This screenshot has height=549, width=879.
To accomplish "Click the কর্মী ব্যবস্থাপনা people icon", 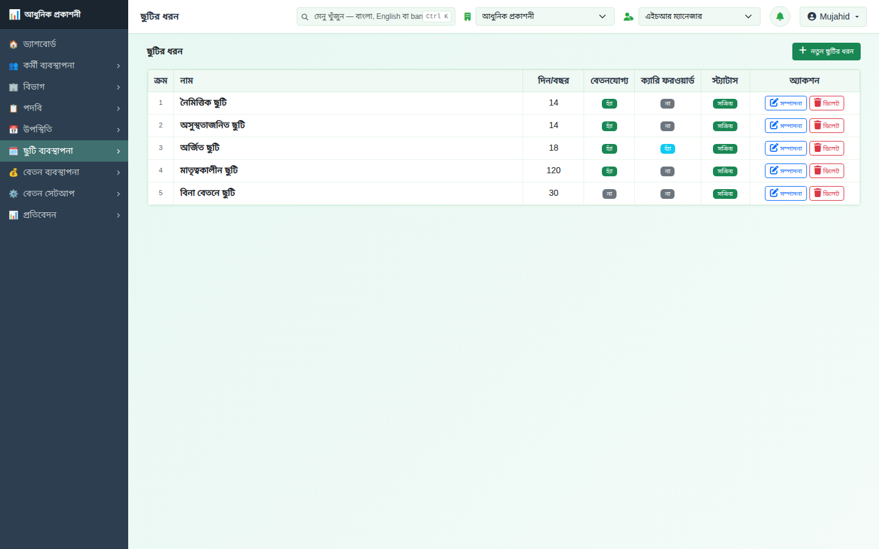I will click(x=13, y=66).
